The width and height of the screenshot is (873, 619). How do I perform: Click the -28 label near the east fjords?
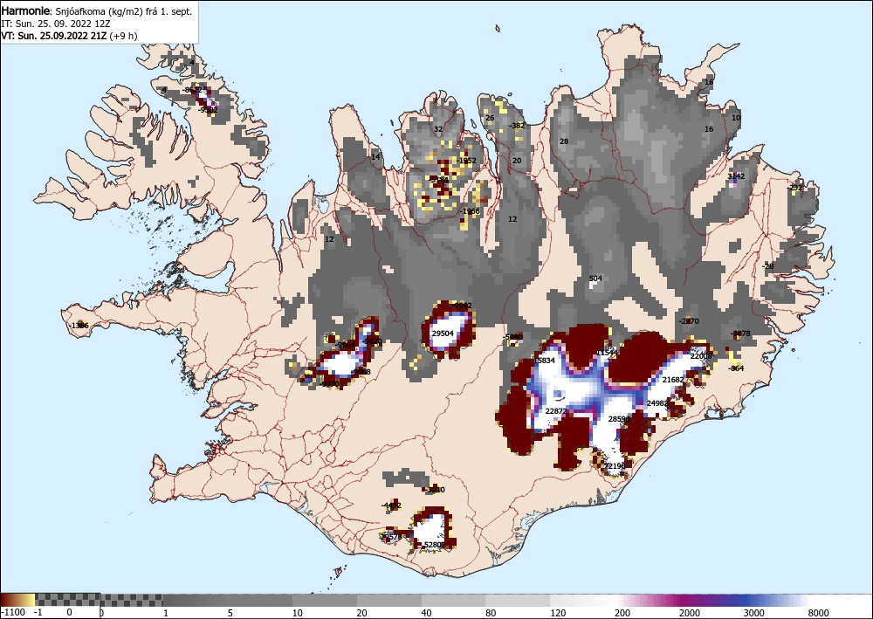pos(767,266)
